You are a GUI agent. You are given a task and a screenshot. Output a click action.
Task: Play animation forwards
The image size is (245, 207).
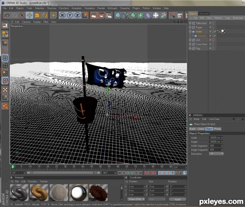pyautogui.click(x=132, y=173)
